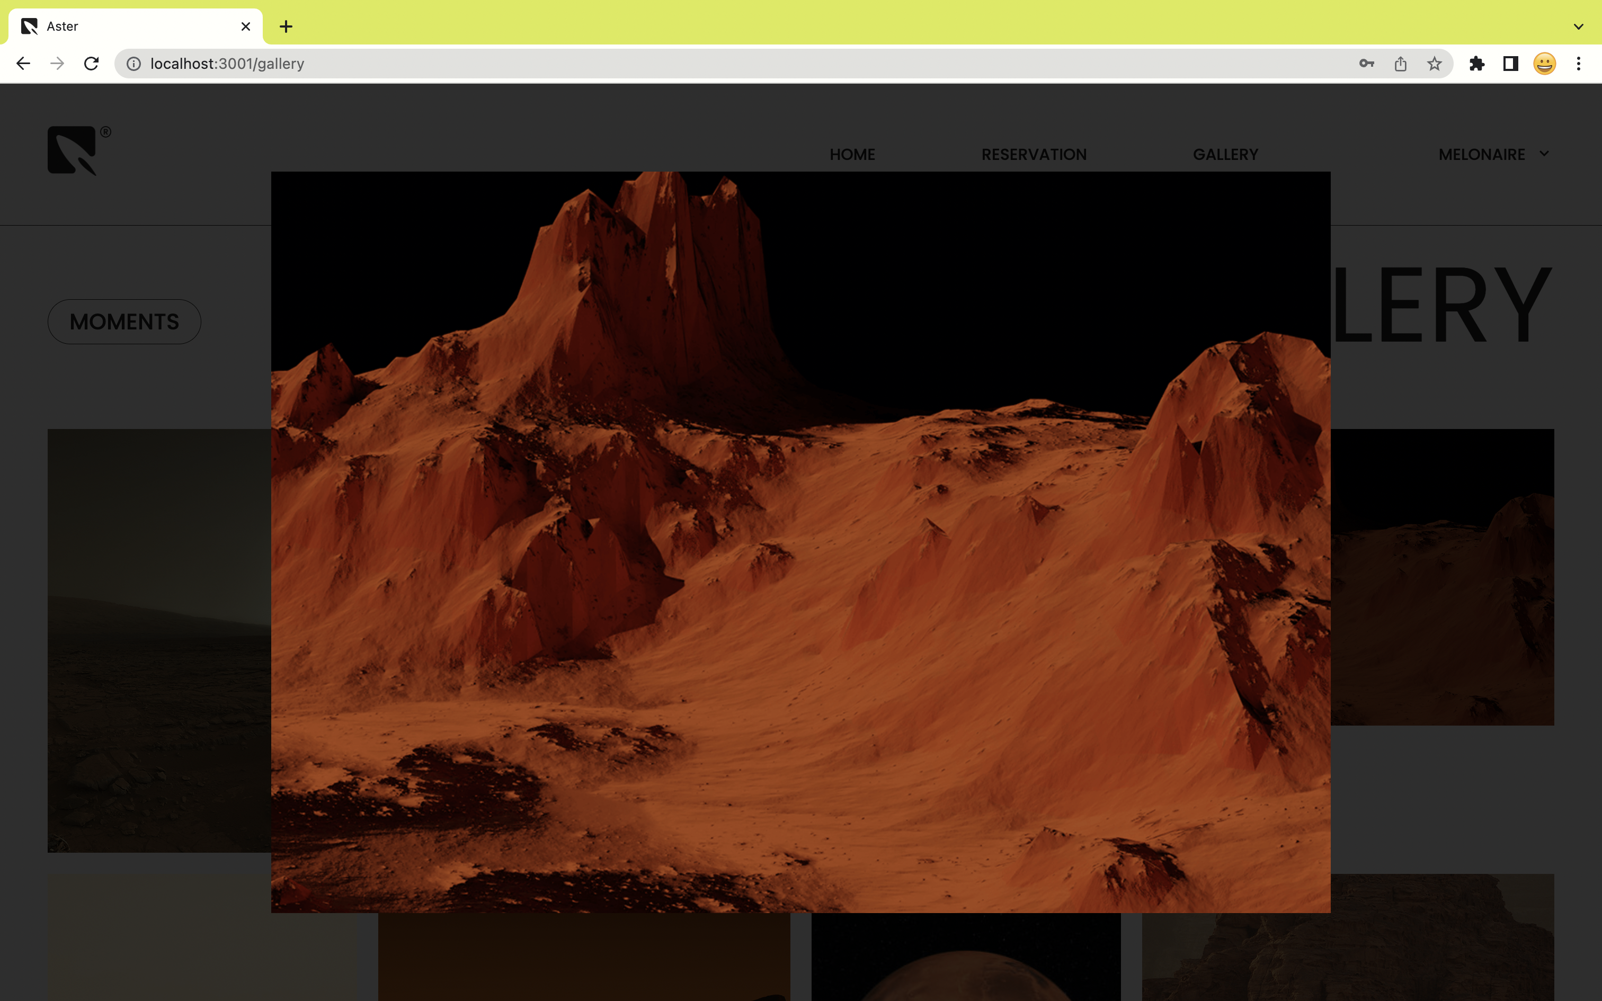
Task: Close the Aster tab
Action: click(x=246, y=26)
